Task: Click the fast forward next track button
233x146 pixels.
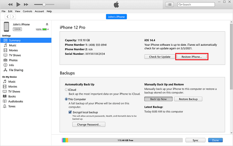Action: [x=27, y=5]
